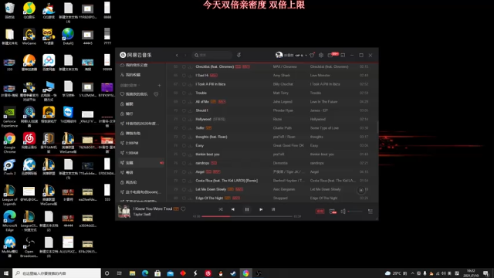
Task: Skip to the previous track
Action: (233, 209)
